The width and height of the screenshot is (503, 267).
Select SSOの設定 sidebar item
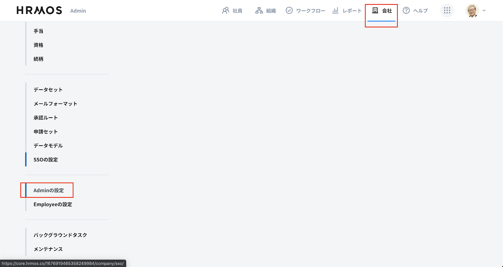click(x=46, y=159)
